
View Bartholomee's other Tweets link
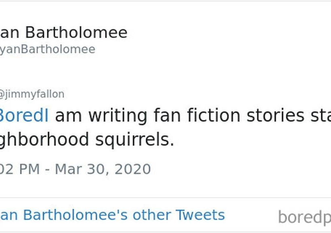tap(112, 215)
